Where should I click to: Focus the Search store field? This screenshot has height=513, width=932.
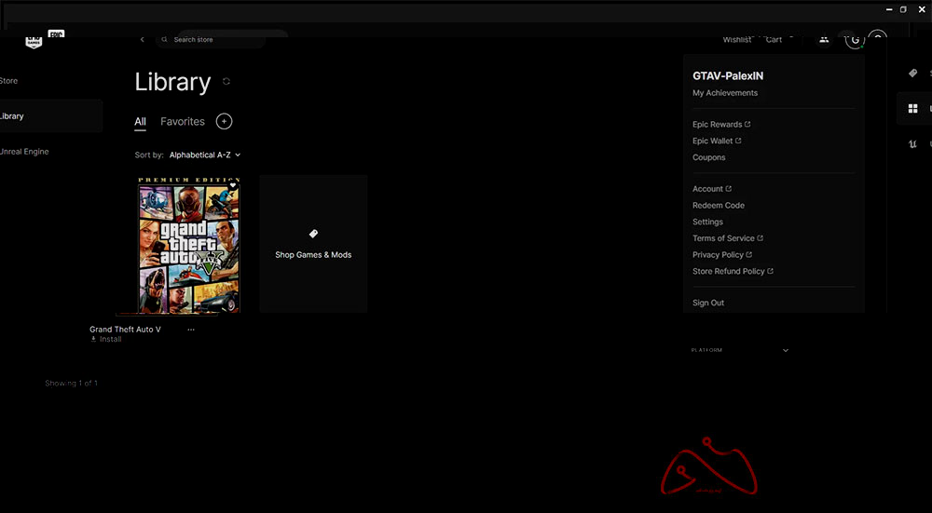click(211, 40)
